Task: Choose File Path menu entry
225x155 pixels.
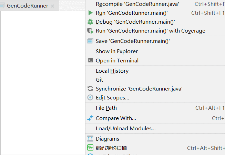Action: (x=155, y=108)
